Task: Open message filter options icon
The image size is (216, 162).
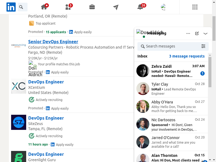Action: [203, 46]
